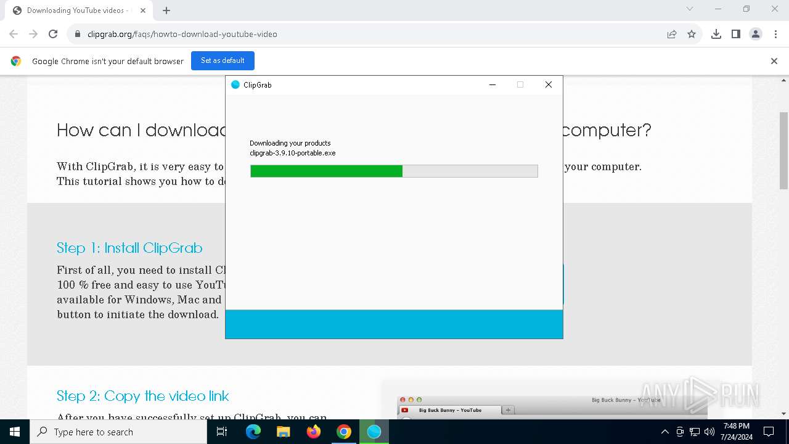Open the Windows Start menu
Image resolution: width=789 pixels, height=444 pixels.
(x=15, y=432)
